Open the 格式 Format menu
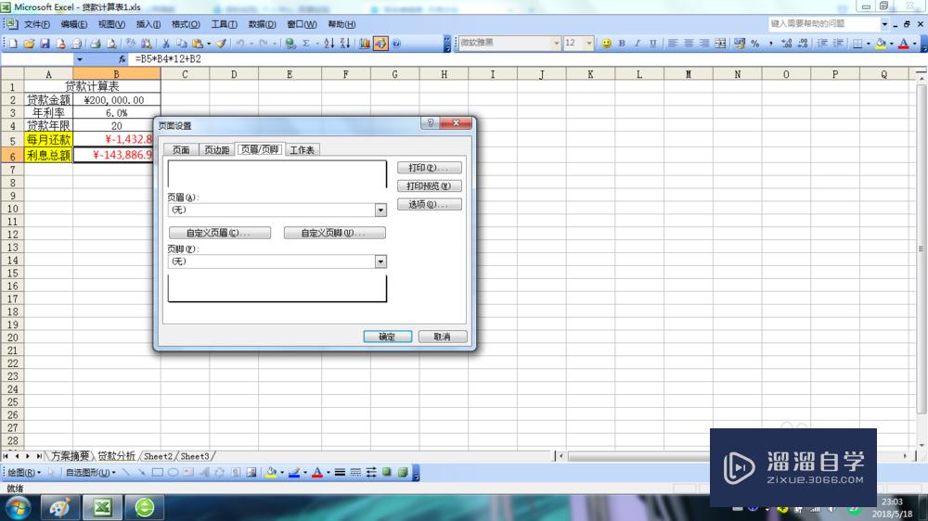Screen dimensions: 928x521 click(186, 24)
